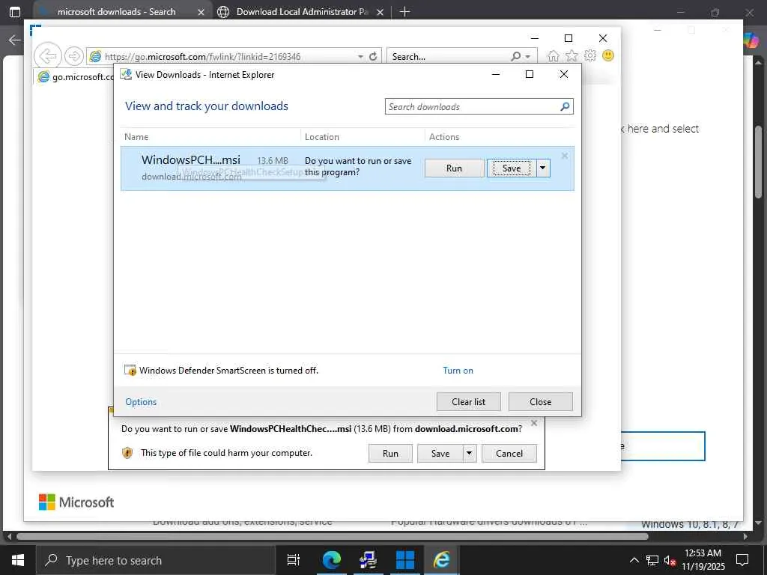The image size is (767, 575).
Task: Expand the search provider dropdown arrow
Action: 528,57
